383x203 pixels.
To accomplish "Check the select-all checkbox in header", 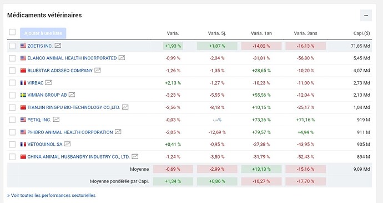I will click(x=12, y=32).
